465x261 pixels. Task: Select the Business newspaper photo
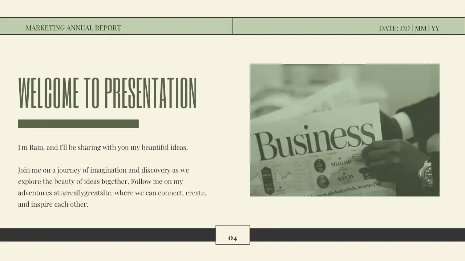pos(345,130)
